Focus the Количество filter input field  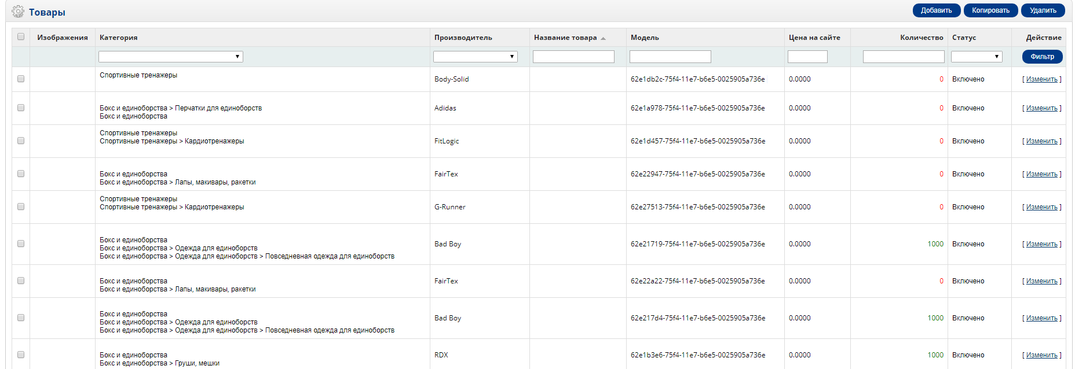(x=904, y=57)
